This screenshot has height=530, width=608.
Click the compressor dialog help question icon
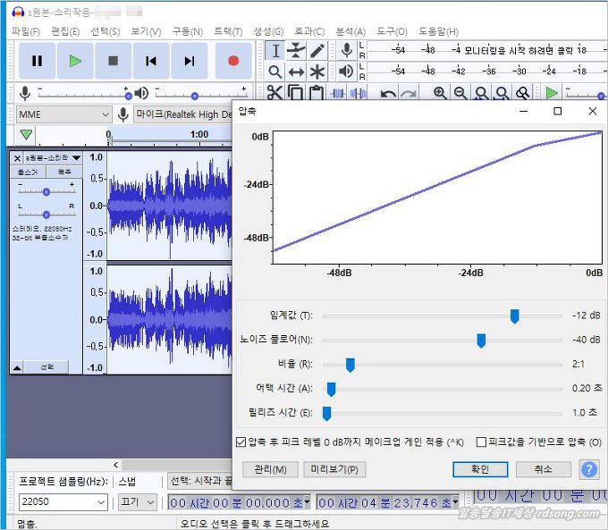click(589, 469)
